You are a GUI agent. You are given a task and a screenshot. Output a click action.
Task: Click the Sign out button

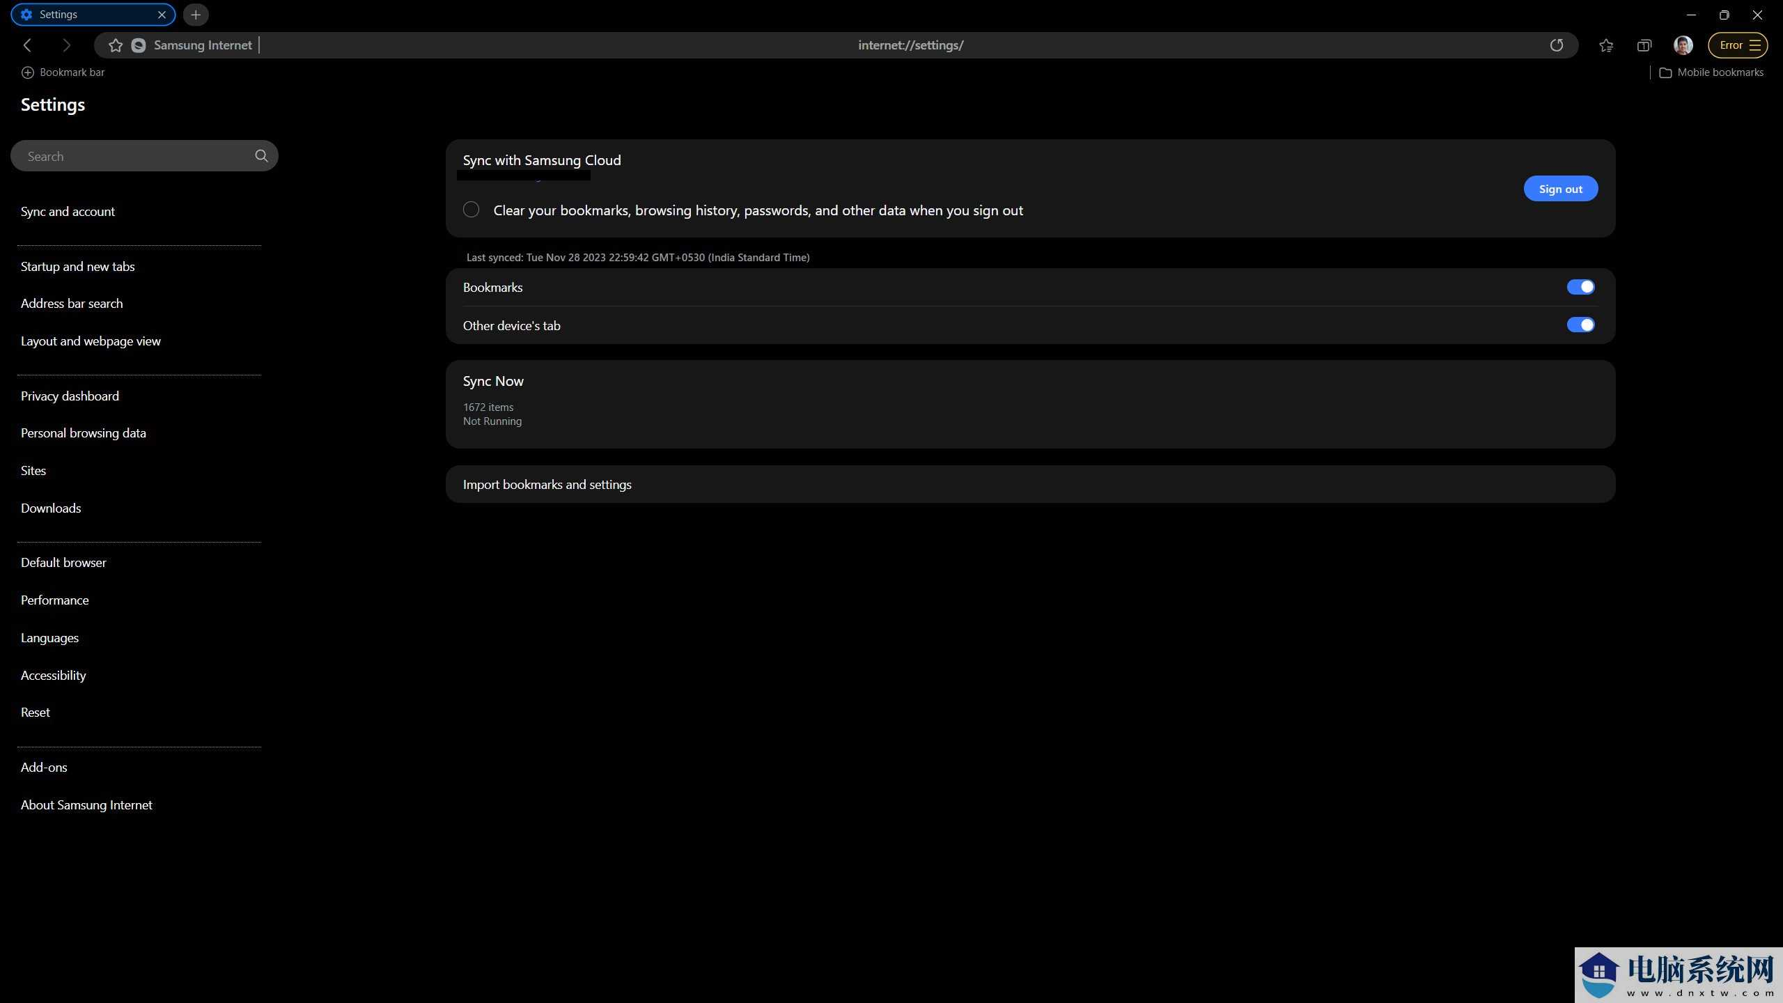pyautogui.click(x=1560, y=189)
